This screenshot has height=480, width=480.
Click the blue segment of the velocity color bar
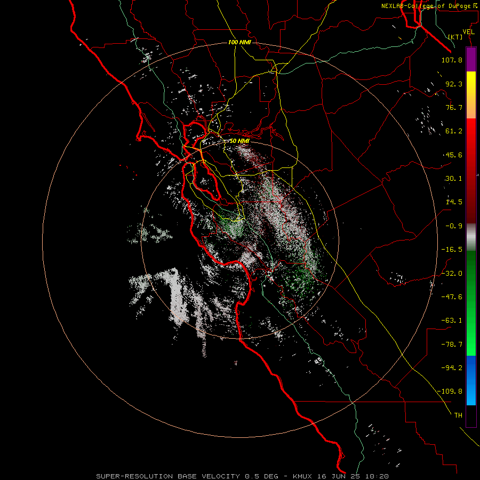click(x=471, y=380)
